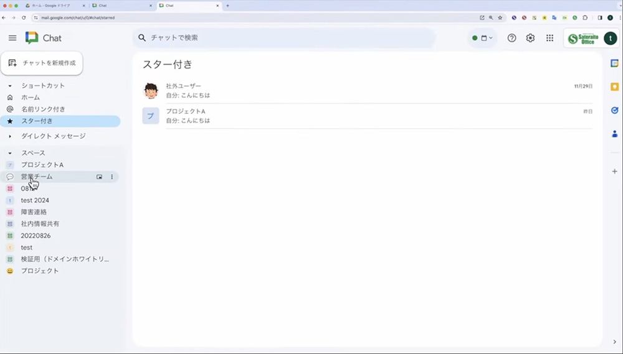Click the チャットで検索 search field
The height and width of the screenshot is (354, 623).
[284, 38]
